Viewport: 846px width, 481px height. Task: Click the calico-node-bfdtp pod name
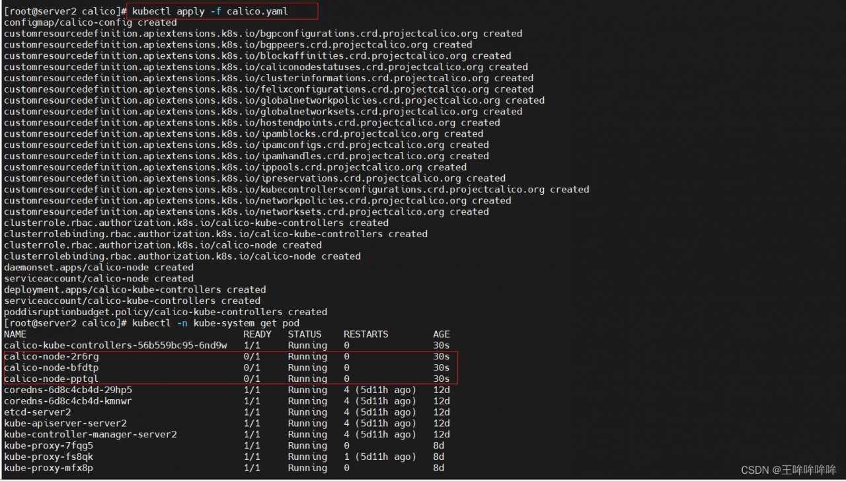(52, 367)
